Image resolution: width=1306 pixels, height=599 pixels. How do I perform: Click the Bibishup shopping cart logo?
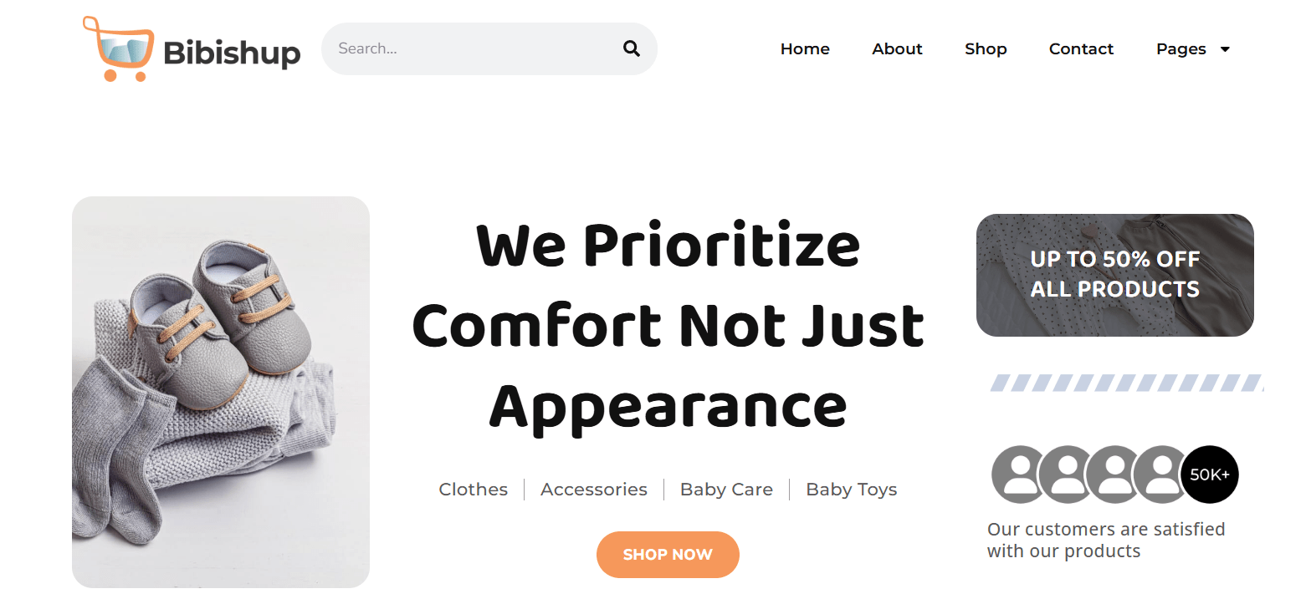click(118, 49)
